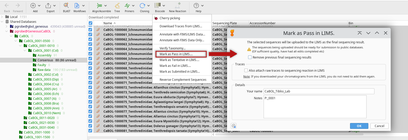Check Also attach raw traces option
Image resolution: width=408 pixels, height=140 pixels.
246,71
